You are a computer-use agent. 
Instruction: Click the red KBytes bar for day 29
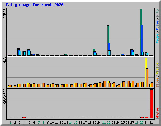tap(142, 118)
